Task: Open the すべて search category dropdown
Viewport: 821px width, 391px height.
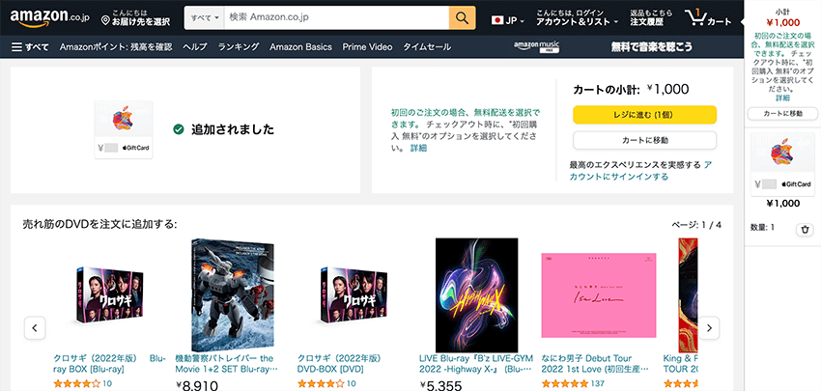Action: [204, 17]
